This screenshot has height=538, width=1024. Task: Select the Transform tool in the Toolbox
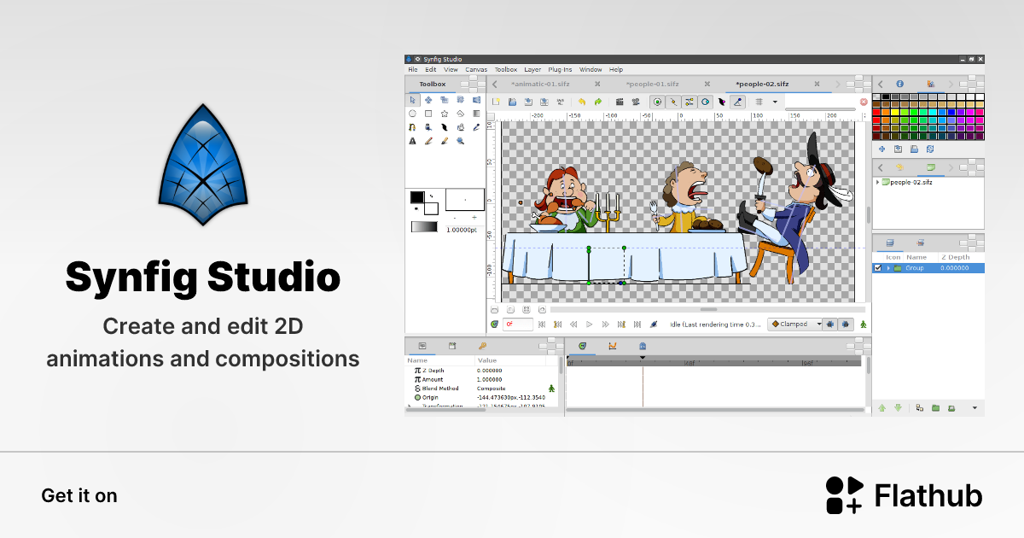tap(413, 100)
